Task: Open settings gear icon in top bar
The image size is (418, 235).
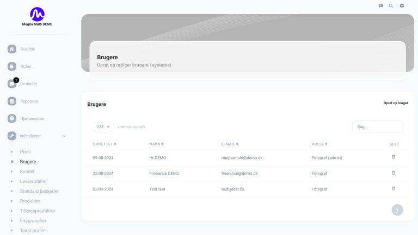Action: [402, 5]
